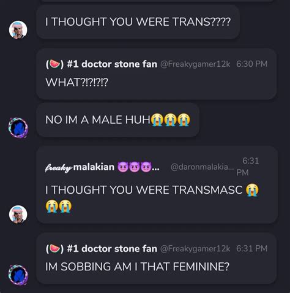This screenshot has width=290, height=293.
Task: Click the two crying emojis below TRANSMASC text
Action: pyautogui.click(x=59, y=206)
